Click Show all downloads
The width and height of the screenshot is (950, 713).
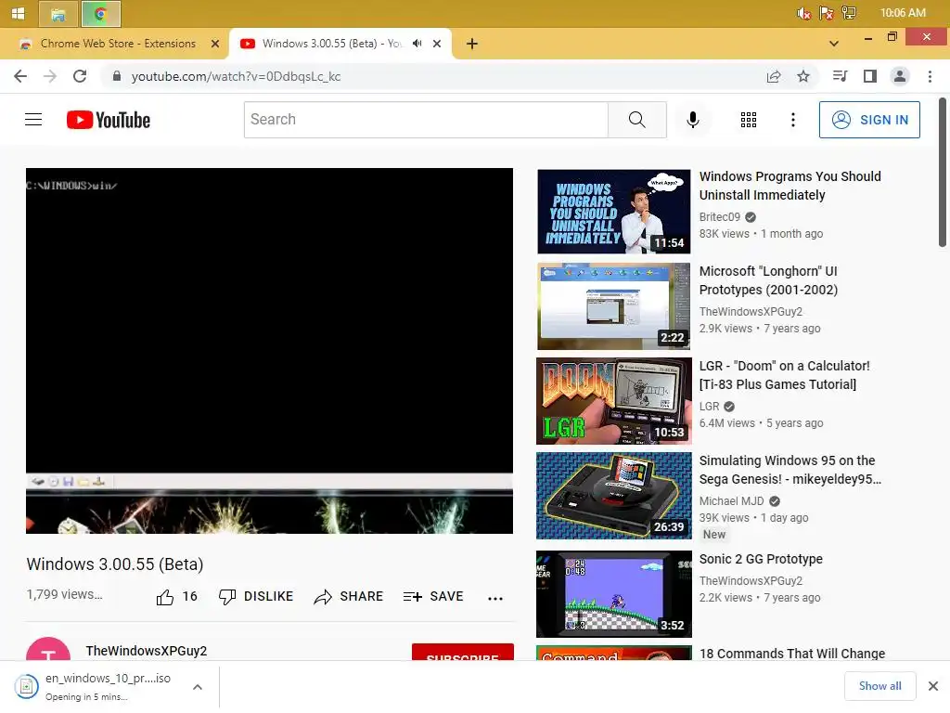pyautogui.click(x=879, y=686)
